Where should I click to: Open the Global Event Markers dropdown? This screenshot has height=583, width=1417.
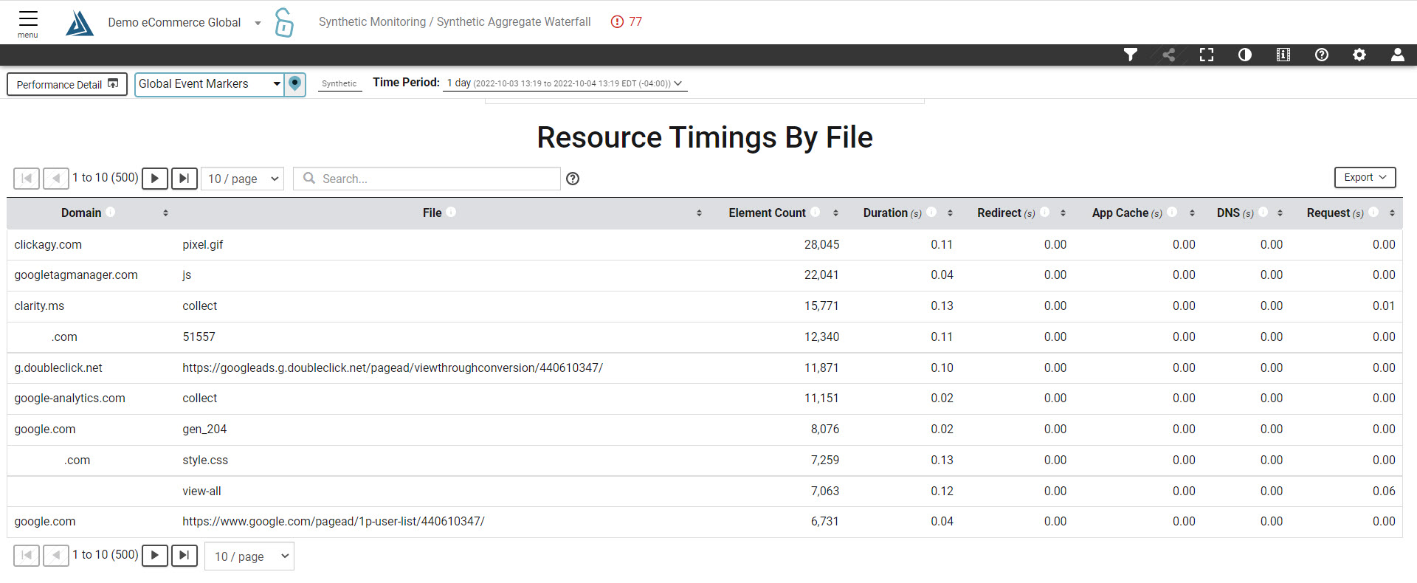click(210, 84)
